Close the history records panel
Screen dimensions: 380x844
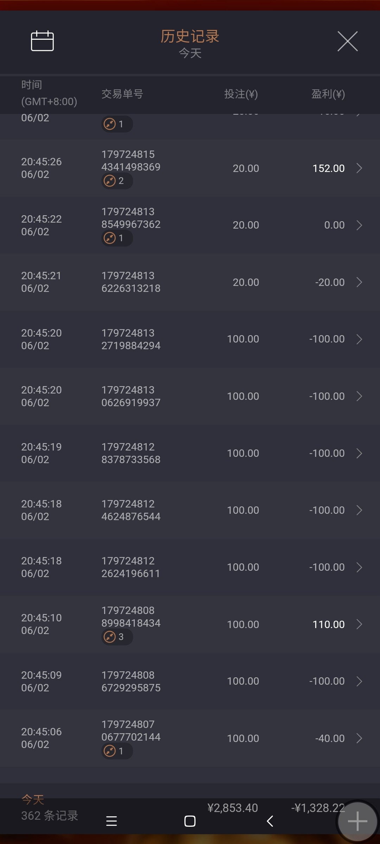click(348, 41)
